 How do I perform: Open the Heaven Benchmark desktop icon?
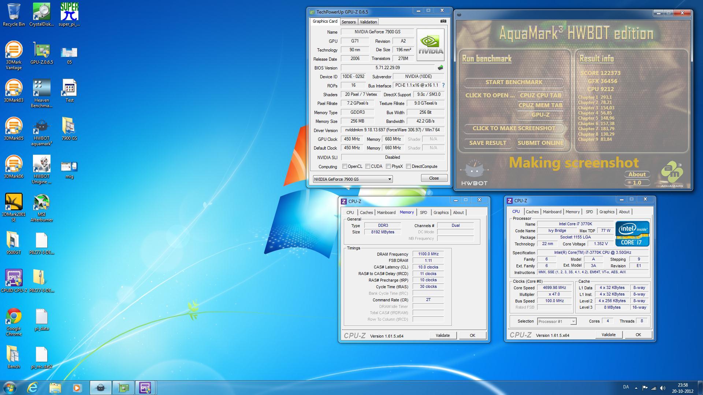[41, 94]
